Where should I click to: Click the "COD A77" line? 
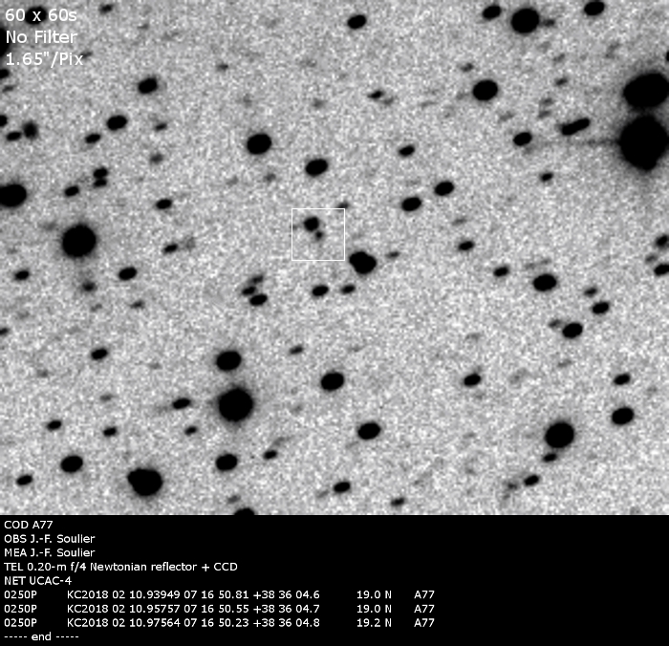28,526
